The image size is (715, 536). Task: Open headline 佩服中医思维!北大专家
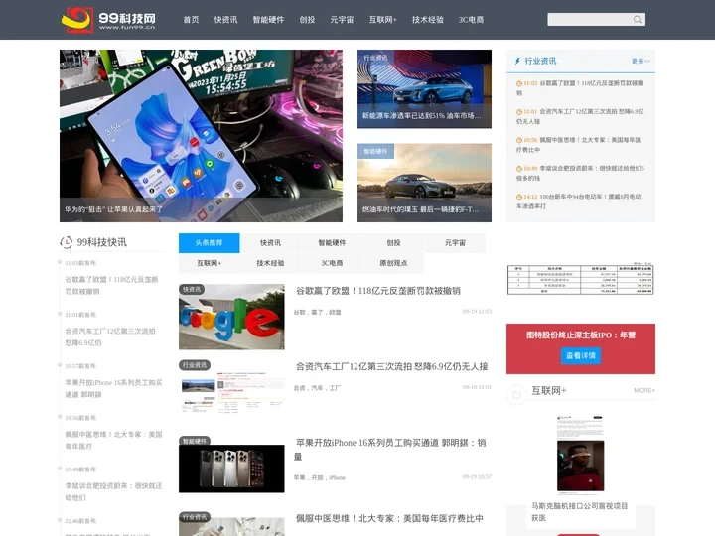(x=389, y=518)
